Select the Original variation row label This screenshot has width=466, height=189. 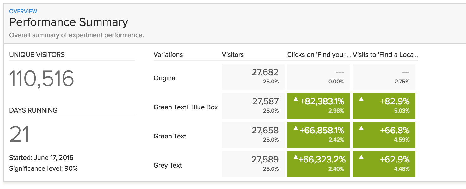coord(165,78)
